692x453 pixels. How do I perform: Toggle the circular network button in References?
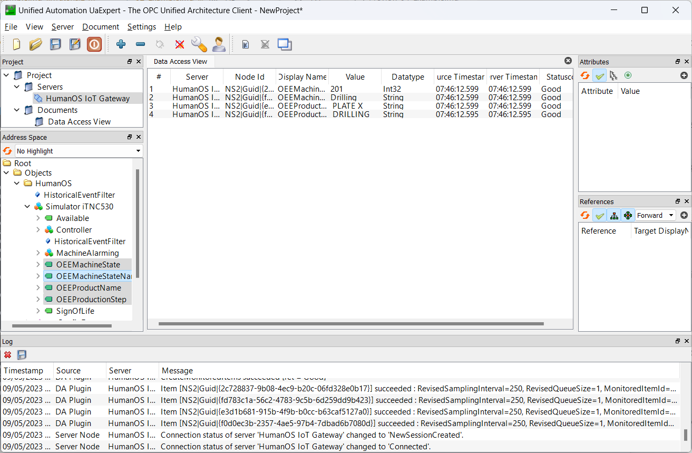(628, 215)
